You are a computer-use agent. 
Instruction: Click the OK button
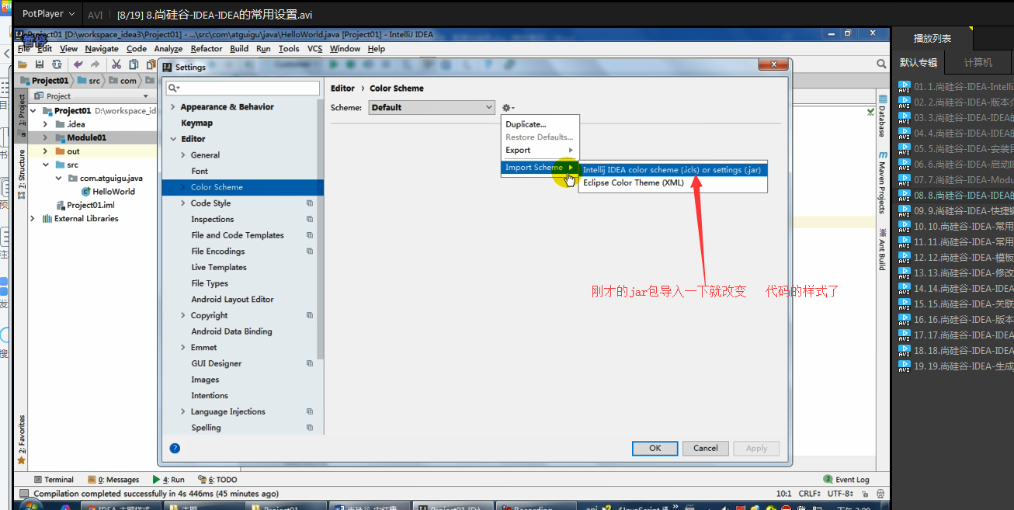(x=655, y=448)
